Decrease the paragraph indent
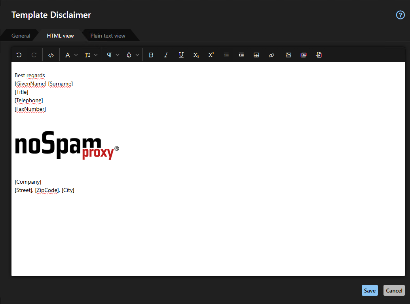This screenshot has width=410, height=304. [x=226, y=55]
